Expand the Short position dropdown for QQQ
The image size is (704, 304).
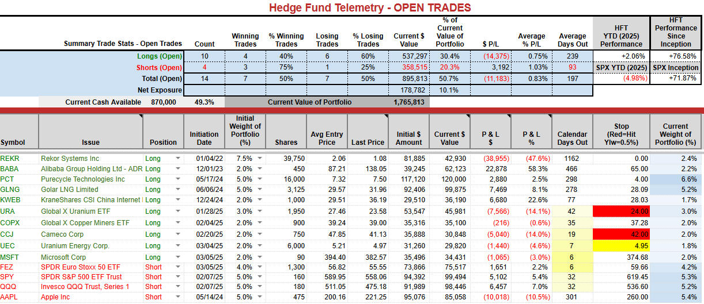(x=177, y=287)
